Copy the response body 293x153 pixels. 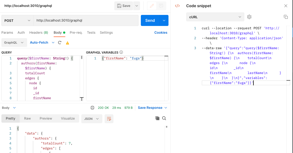[157, 118]
